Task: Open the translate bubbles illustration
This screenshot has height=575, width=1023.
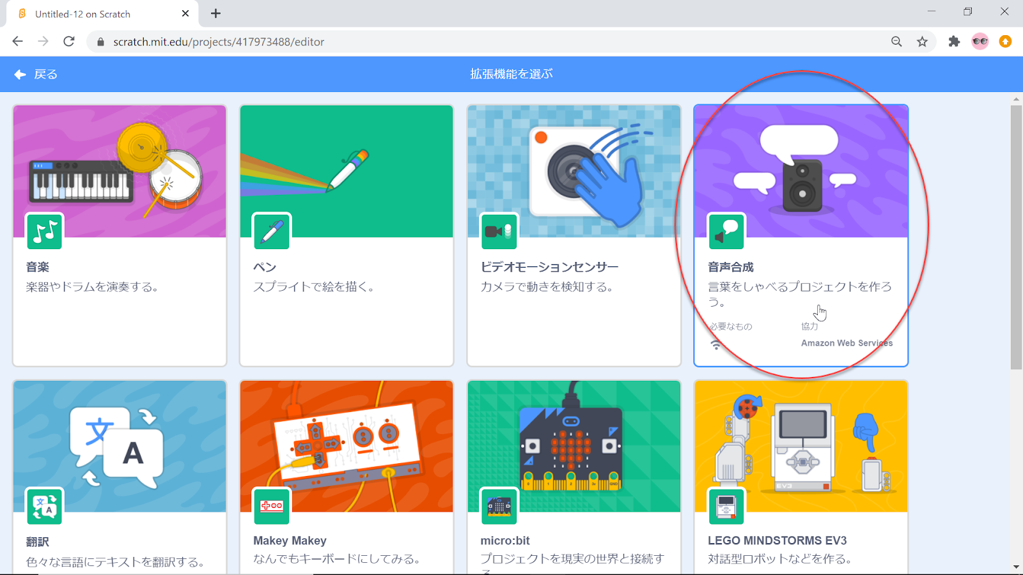Action: (120, 447)
